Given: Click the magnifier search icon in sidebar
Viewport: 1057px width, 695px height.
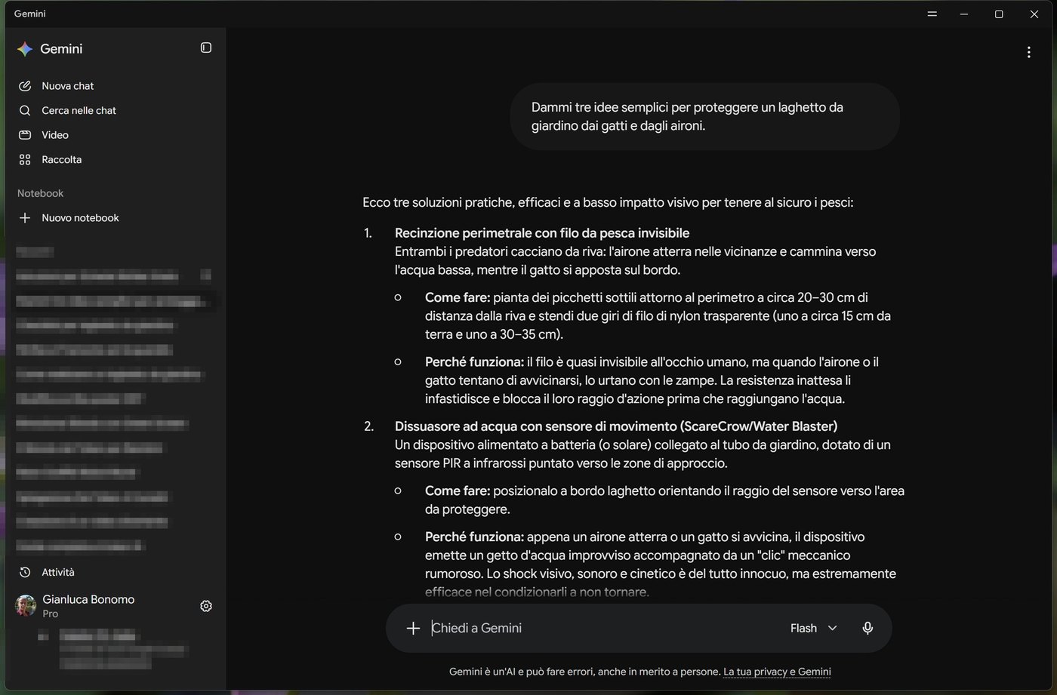Looking at the screenshot, I should click(x=25, y=110).
